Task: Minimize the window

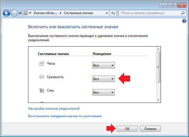Action: point(163,5)
